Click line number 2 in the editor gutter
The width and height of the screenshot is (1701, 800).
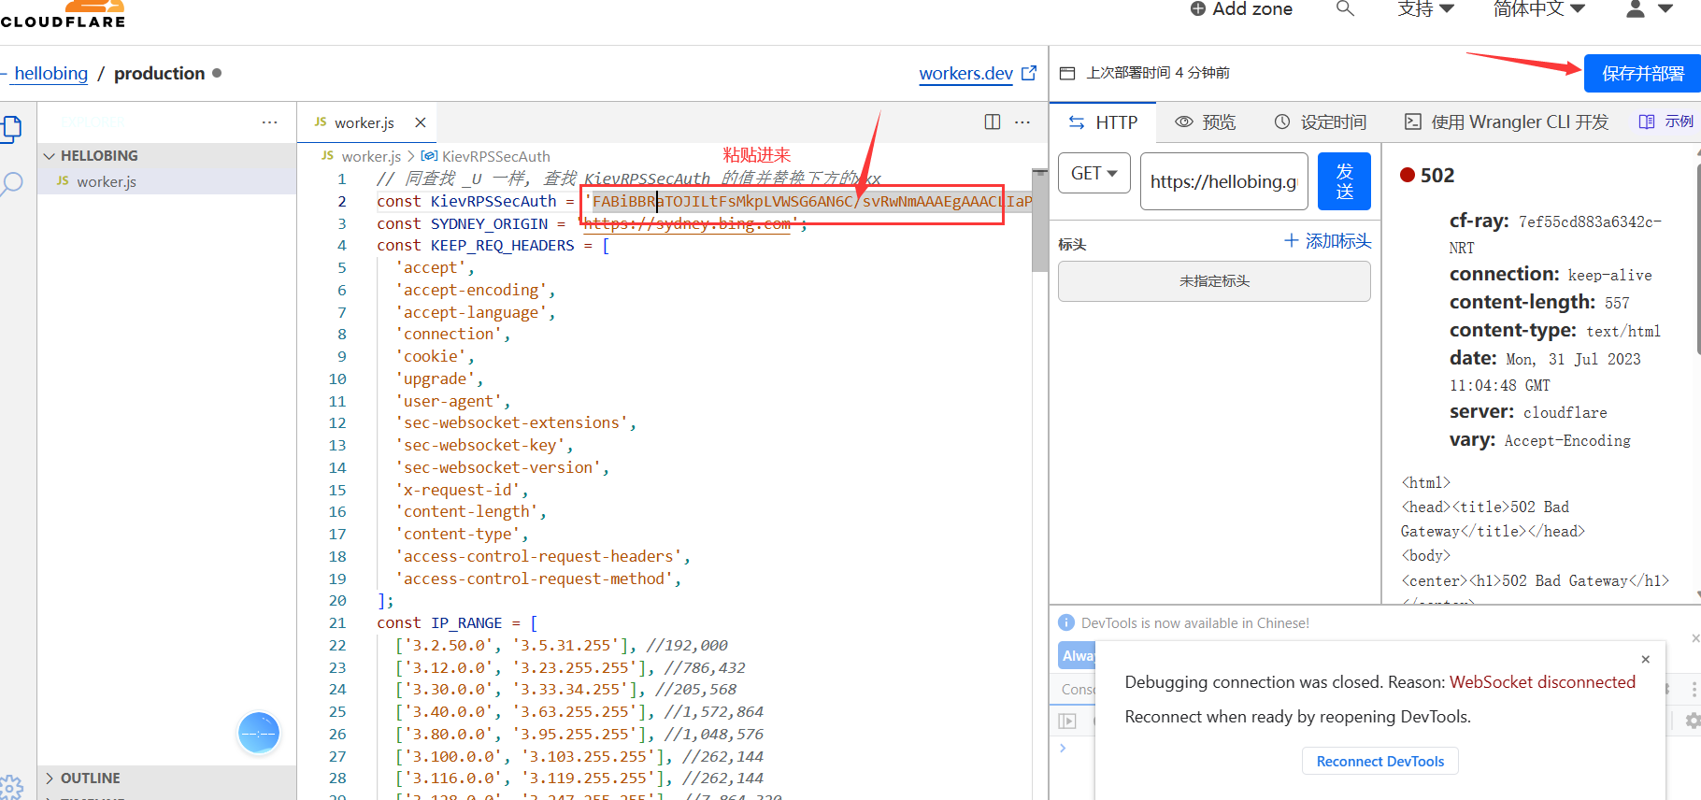(342, 202)
